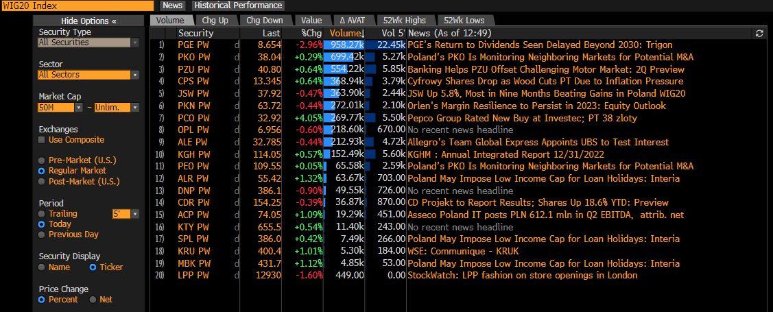Viewport: 773px width, 312px height.
Task: Select the Post-Market (U.S.) radio option
Action: coord(43,182)
